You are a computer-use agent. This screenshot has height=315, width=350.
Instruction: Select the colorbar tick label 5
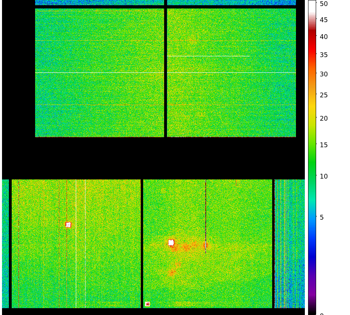(321, 218)
